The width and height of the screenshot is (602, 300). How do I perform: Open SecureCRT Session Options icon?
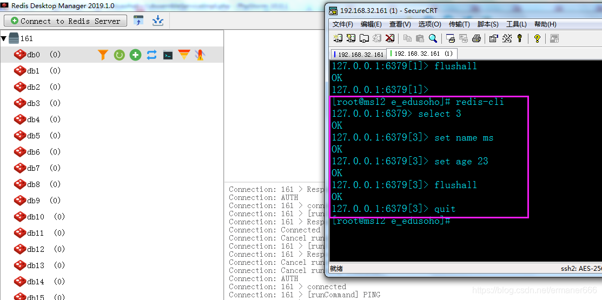[494, 38]
